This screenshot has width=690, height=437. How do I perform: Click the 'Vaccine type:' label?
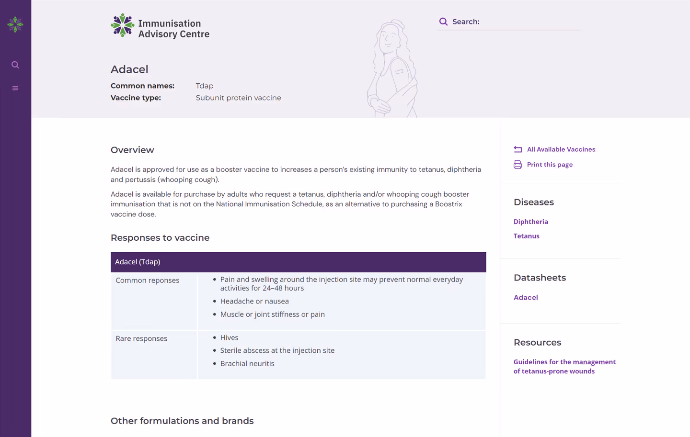[136, 98]
